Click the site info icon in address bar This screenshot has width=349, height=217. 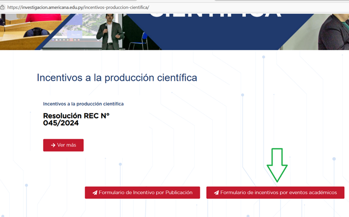click(x=3, y=7)
